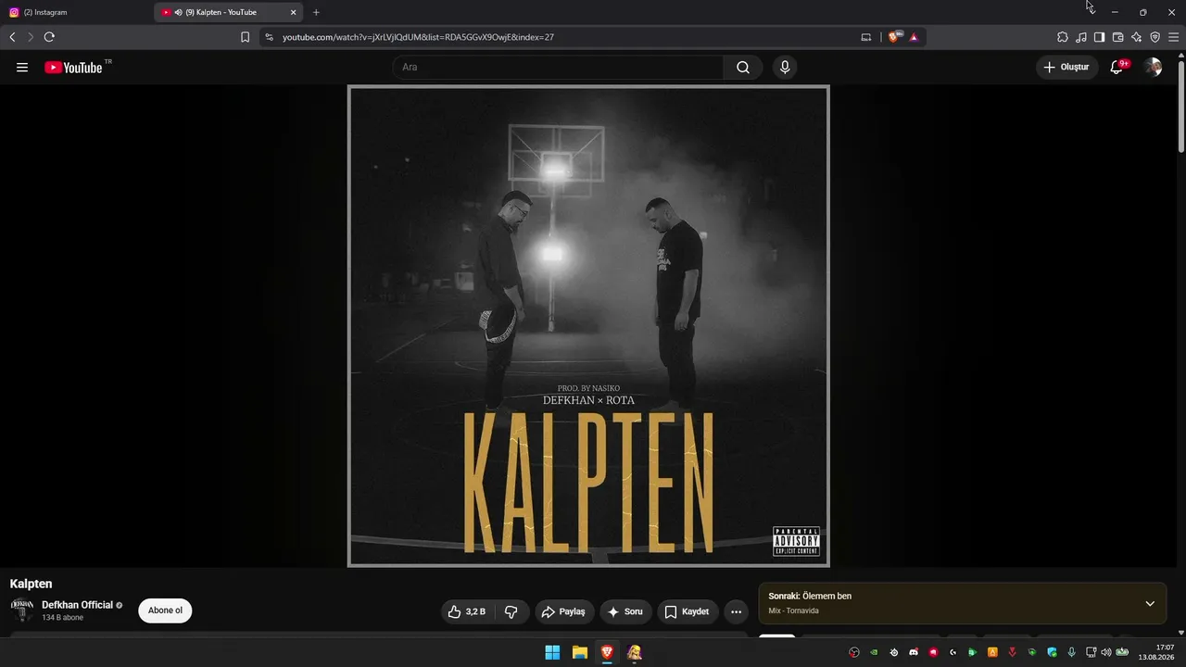Screen dimensions: 1186x667
Task: Open the account avatar menu
Action: coord(1153,67)
